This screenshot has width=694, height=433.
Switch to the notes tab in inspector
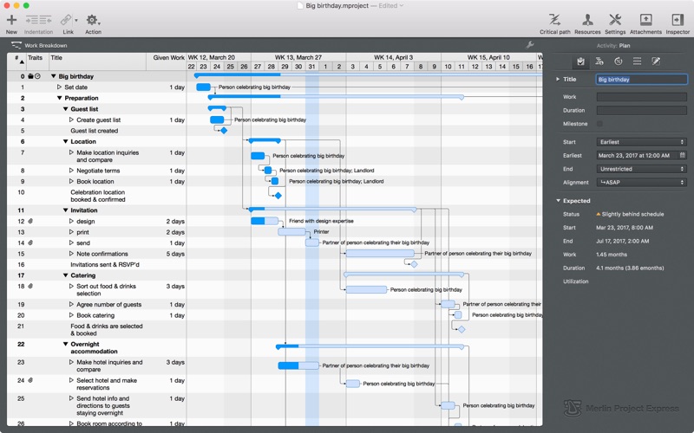[x=656, y=61]
